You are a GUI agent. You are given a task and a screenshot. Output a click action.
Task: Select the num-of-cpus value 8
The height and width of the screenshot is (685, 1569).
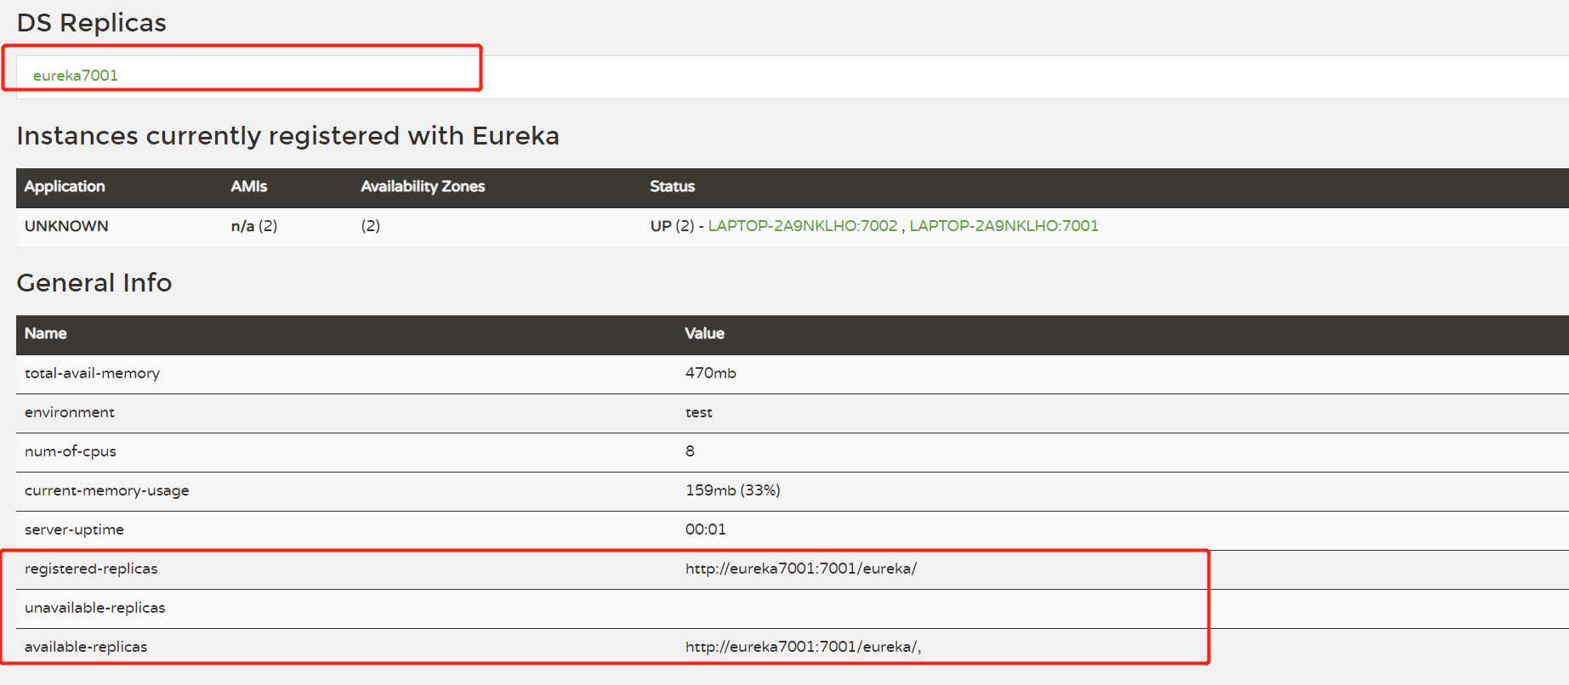click(x=690, y=451)
